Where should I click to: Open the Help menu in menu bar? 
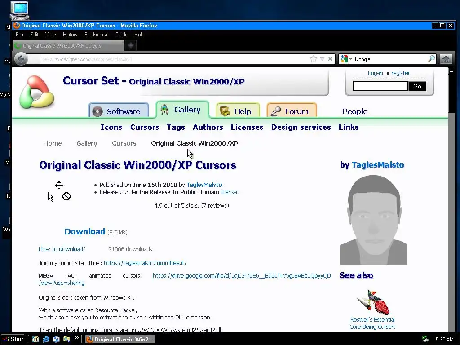pyautogui.click(x=139, y=35)
